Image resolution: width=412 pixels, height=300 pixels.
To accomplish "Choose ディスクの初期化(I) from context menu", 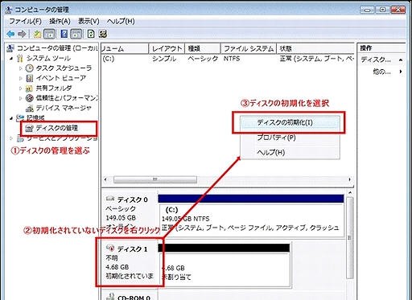I will [290, 122].
